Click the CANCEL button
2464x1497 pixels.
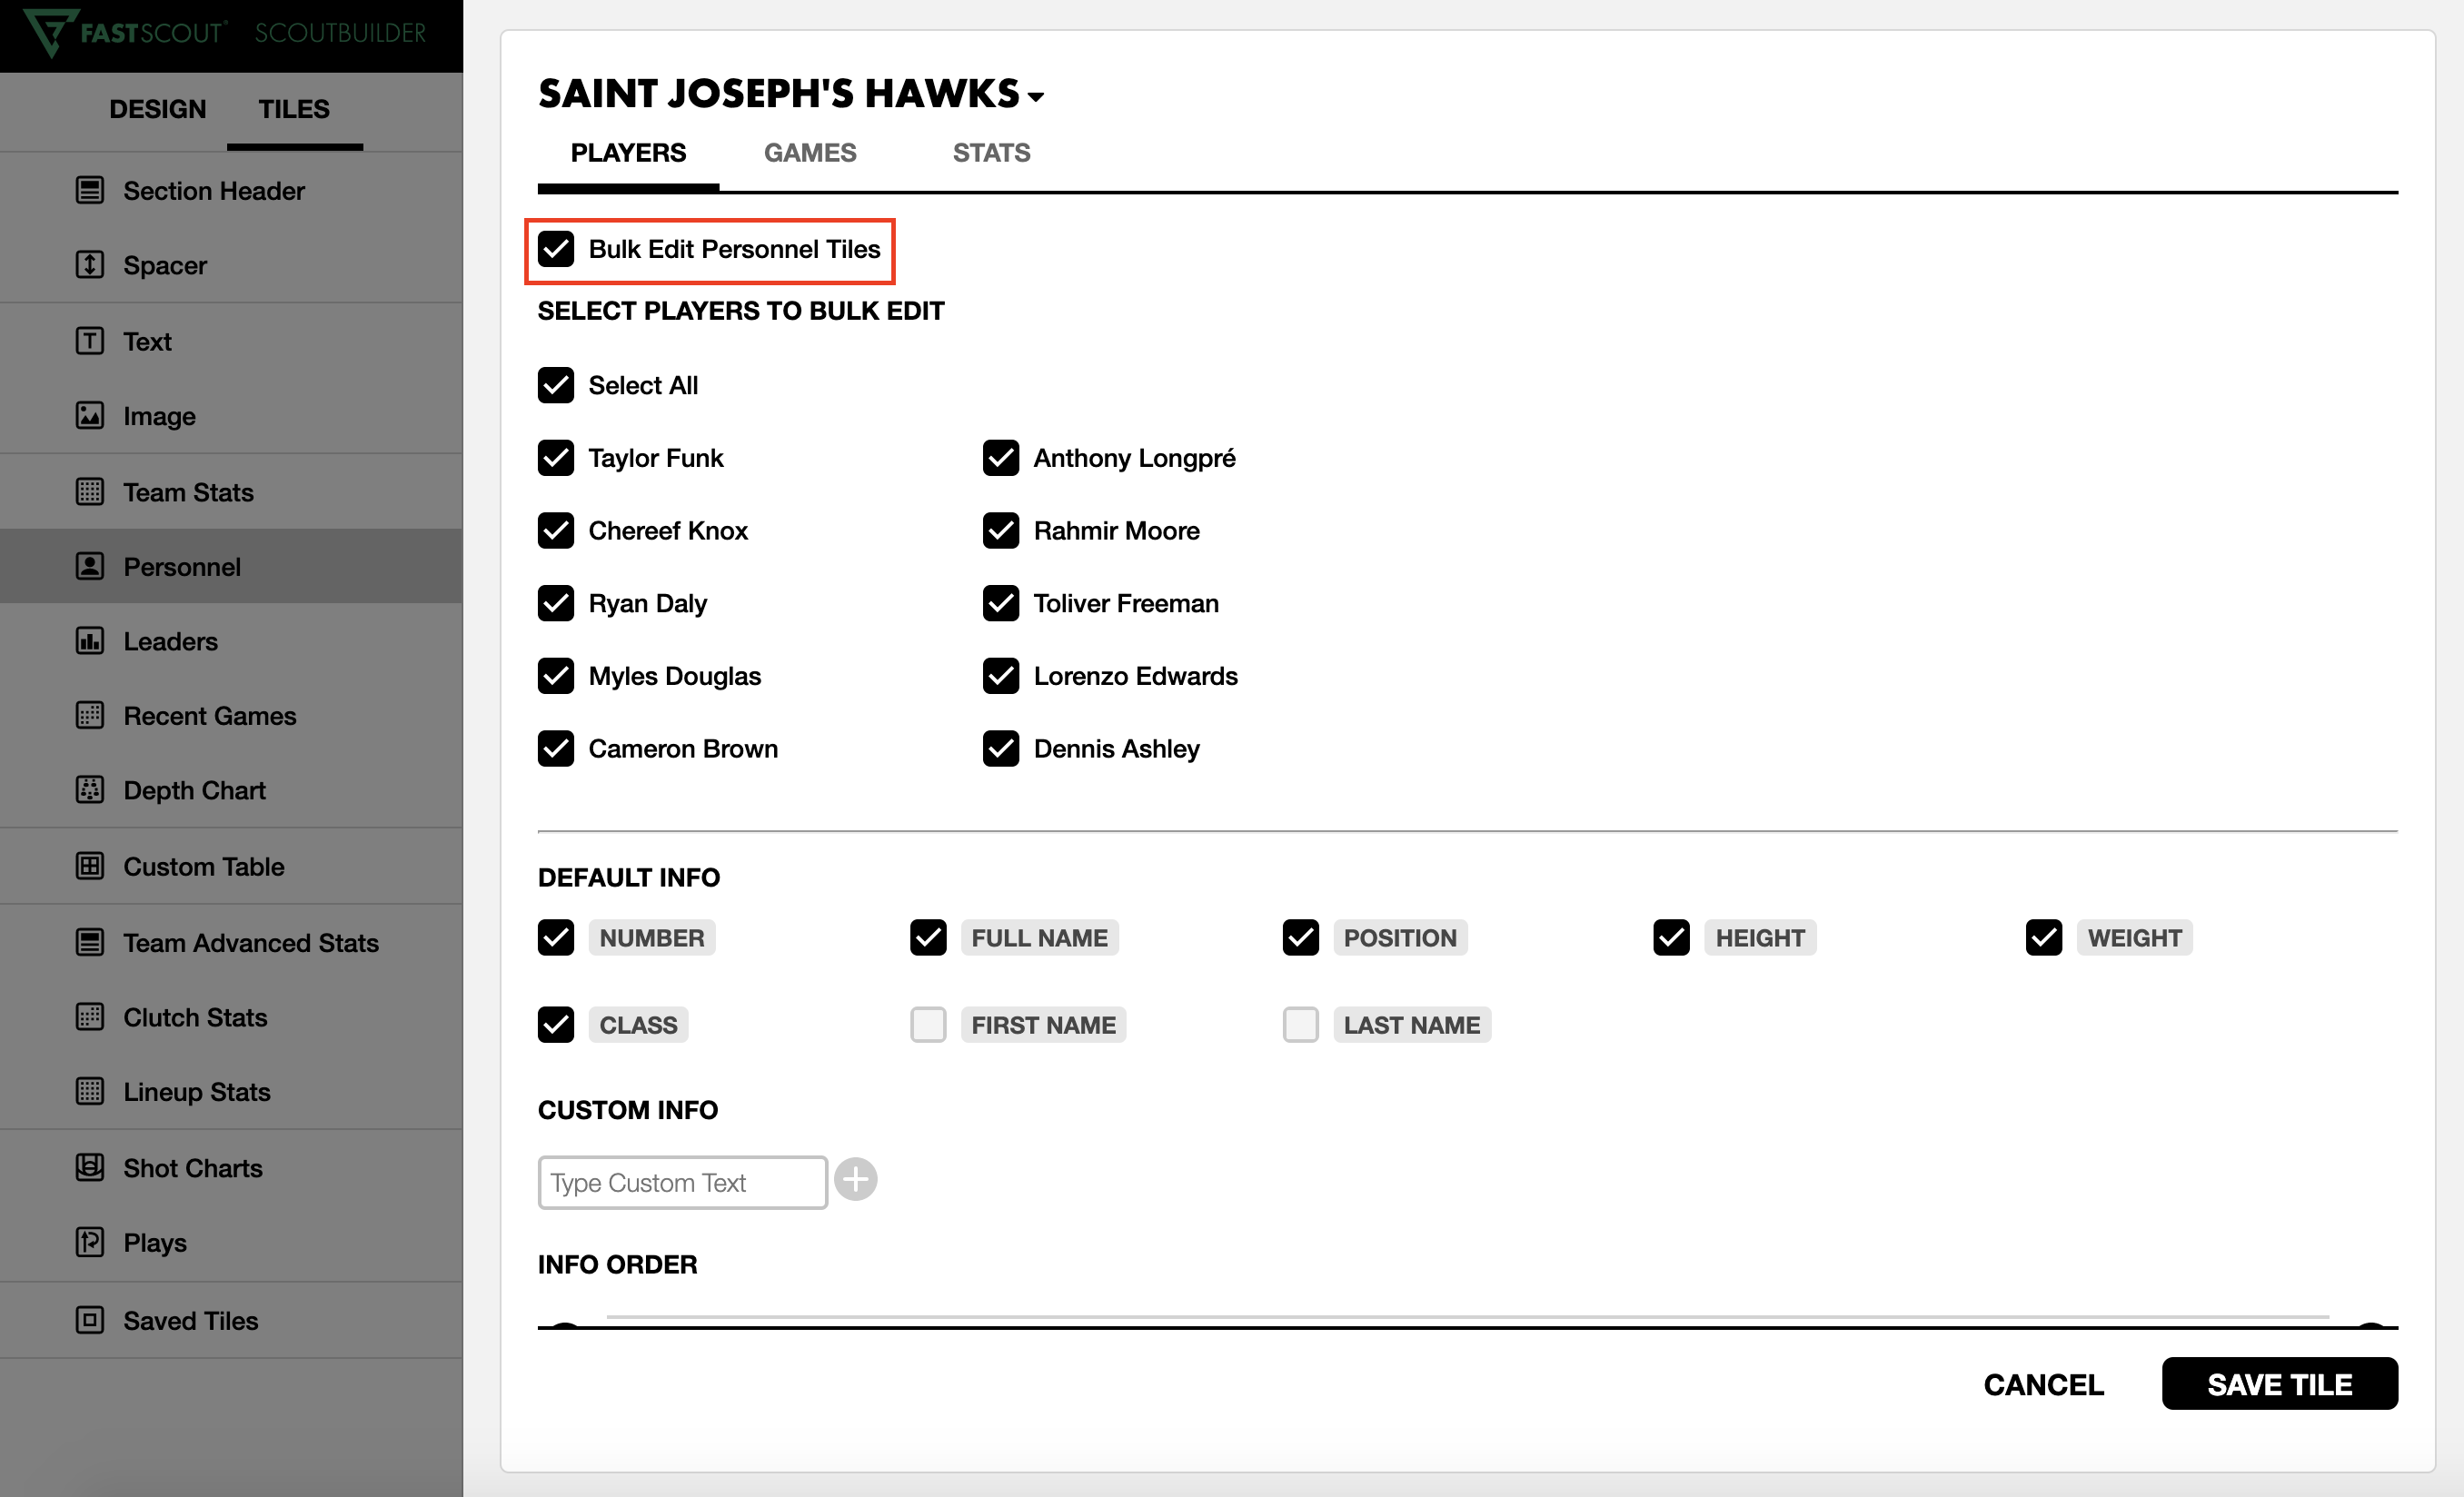pos(2043,1384)
